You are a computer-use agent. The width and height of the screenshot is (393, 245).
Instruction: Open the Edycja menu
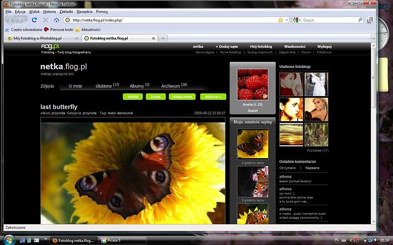20,12
